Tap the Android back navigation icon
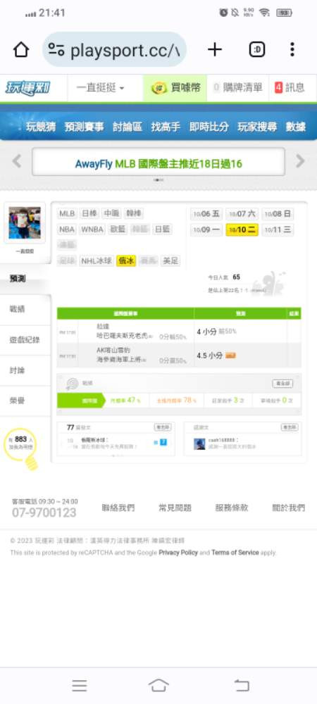 pyautogui.click(x=241, y=685)
